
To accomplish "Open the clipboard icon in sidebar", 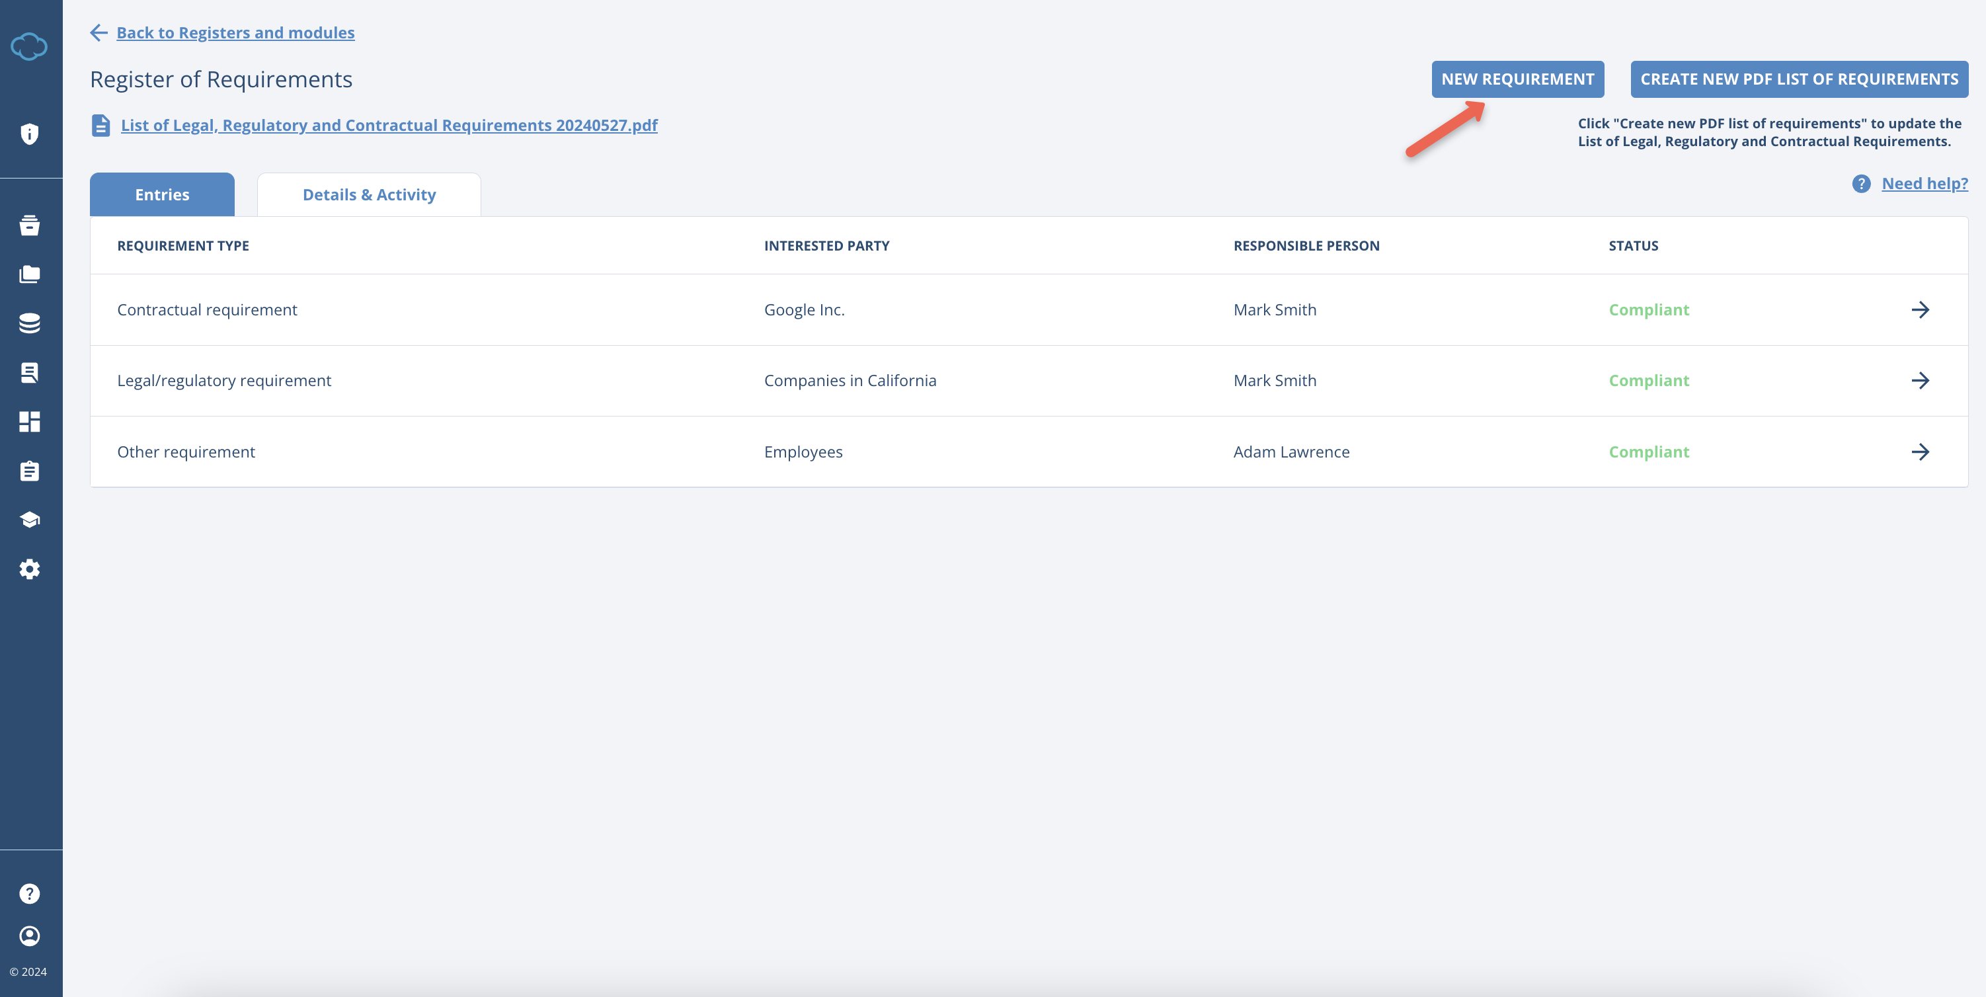I will 29,471.
